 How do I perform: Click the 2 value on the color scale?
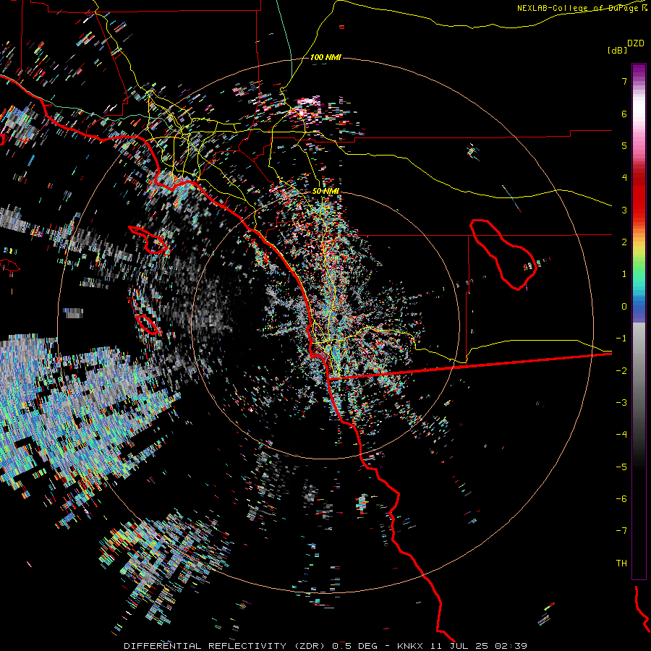click(x=624, y=242)
